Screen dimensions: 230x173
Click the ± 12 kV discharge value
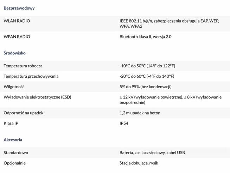(170, 100)
